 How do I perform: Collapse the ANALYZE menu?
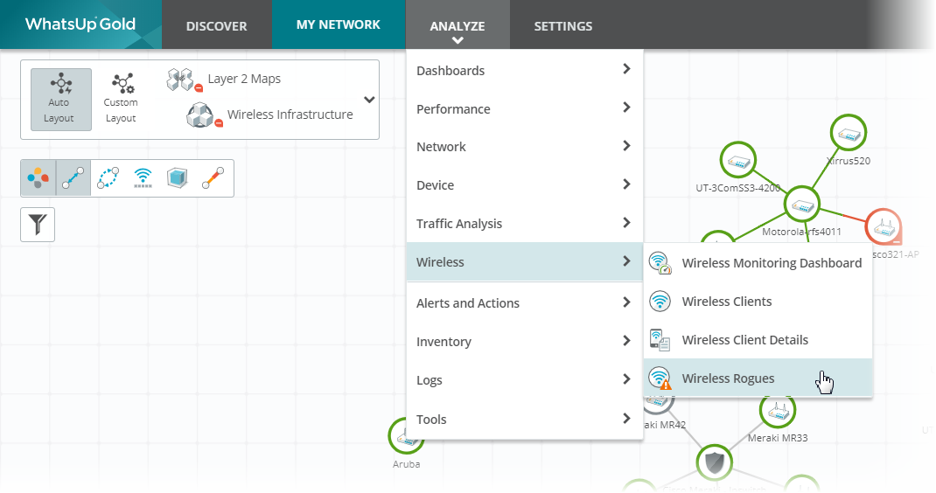tap(458, 25)
